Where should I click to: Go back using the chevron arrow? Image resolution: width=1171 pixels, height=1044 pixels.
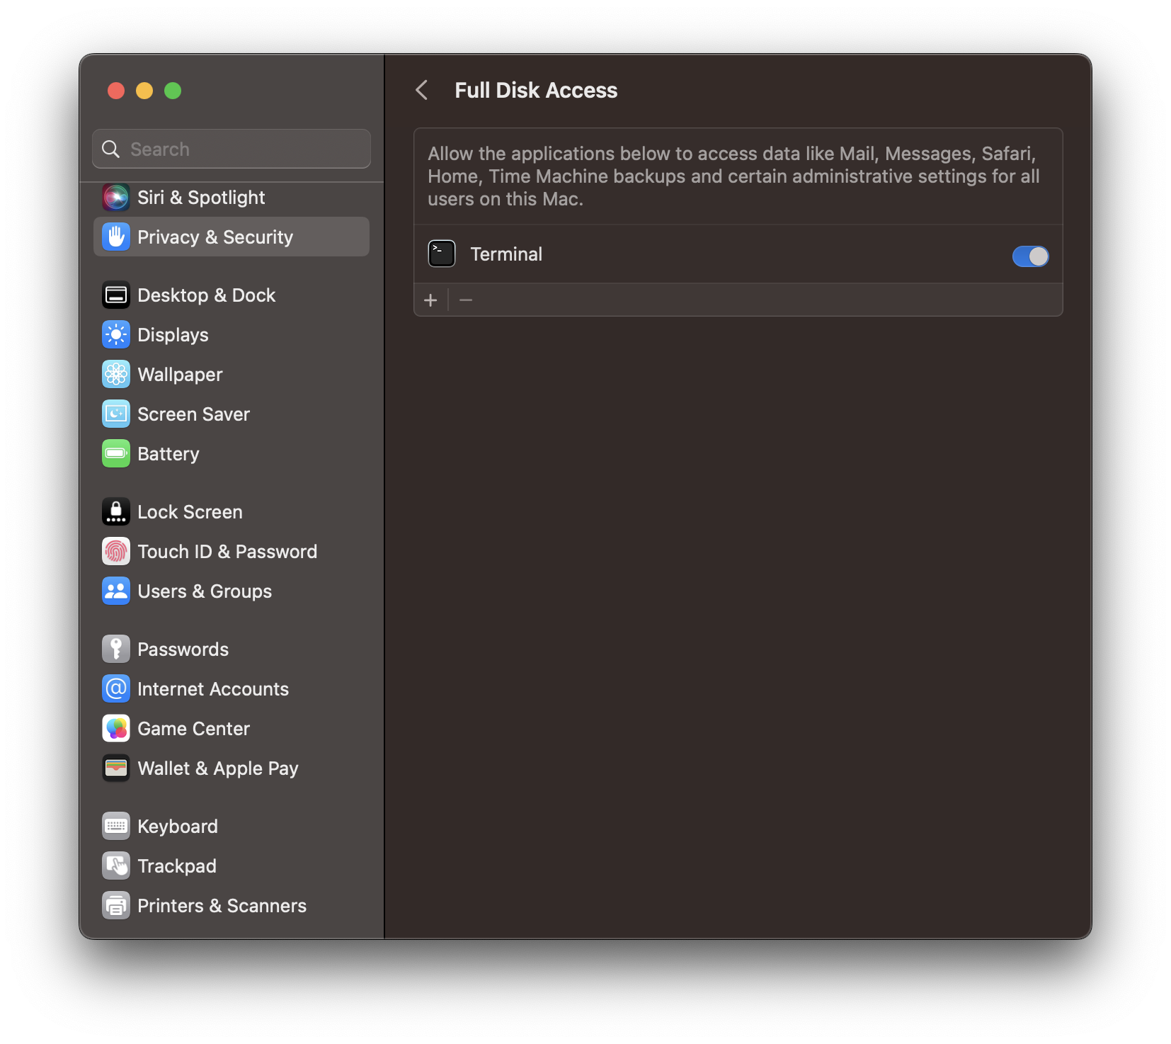pos(422,90)
